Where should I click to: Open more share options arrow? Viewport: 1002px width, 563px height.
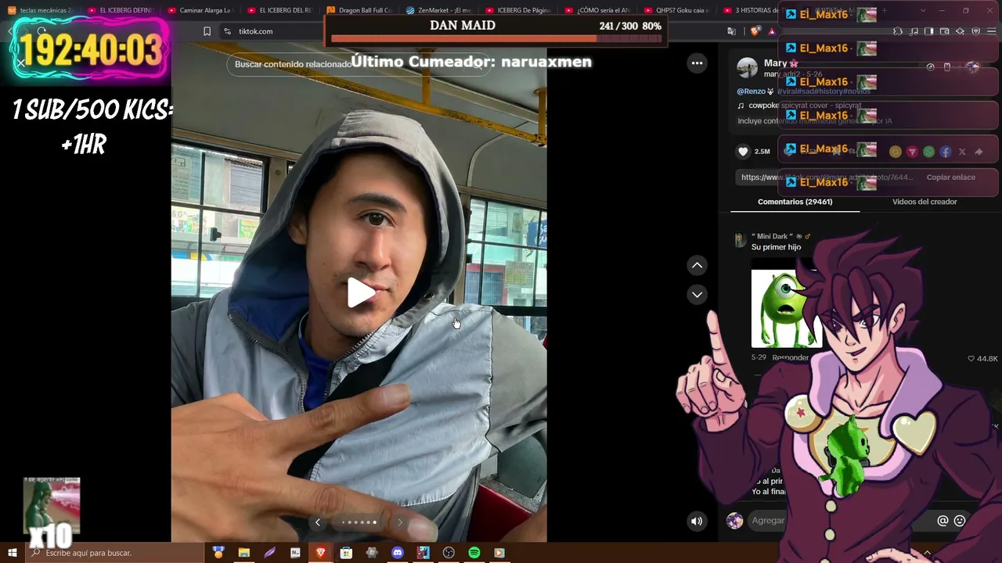coord(979,152)
